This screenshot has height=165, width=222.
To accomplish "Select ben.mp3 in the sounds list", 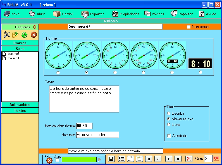I will pyautogui.click(x=13, y=54).
